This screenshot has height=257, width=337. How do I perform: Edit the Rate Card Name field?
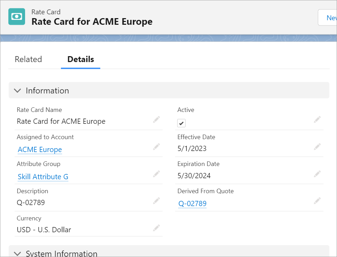tap(156, 120)
